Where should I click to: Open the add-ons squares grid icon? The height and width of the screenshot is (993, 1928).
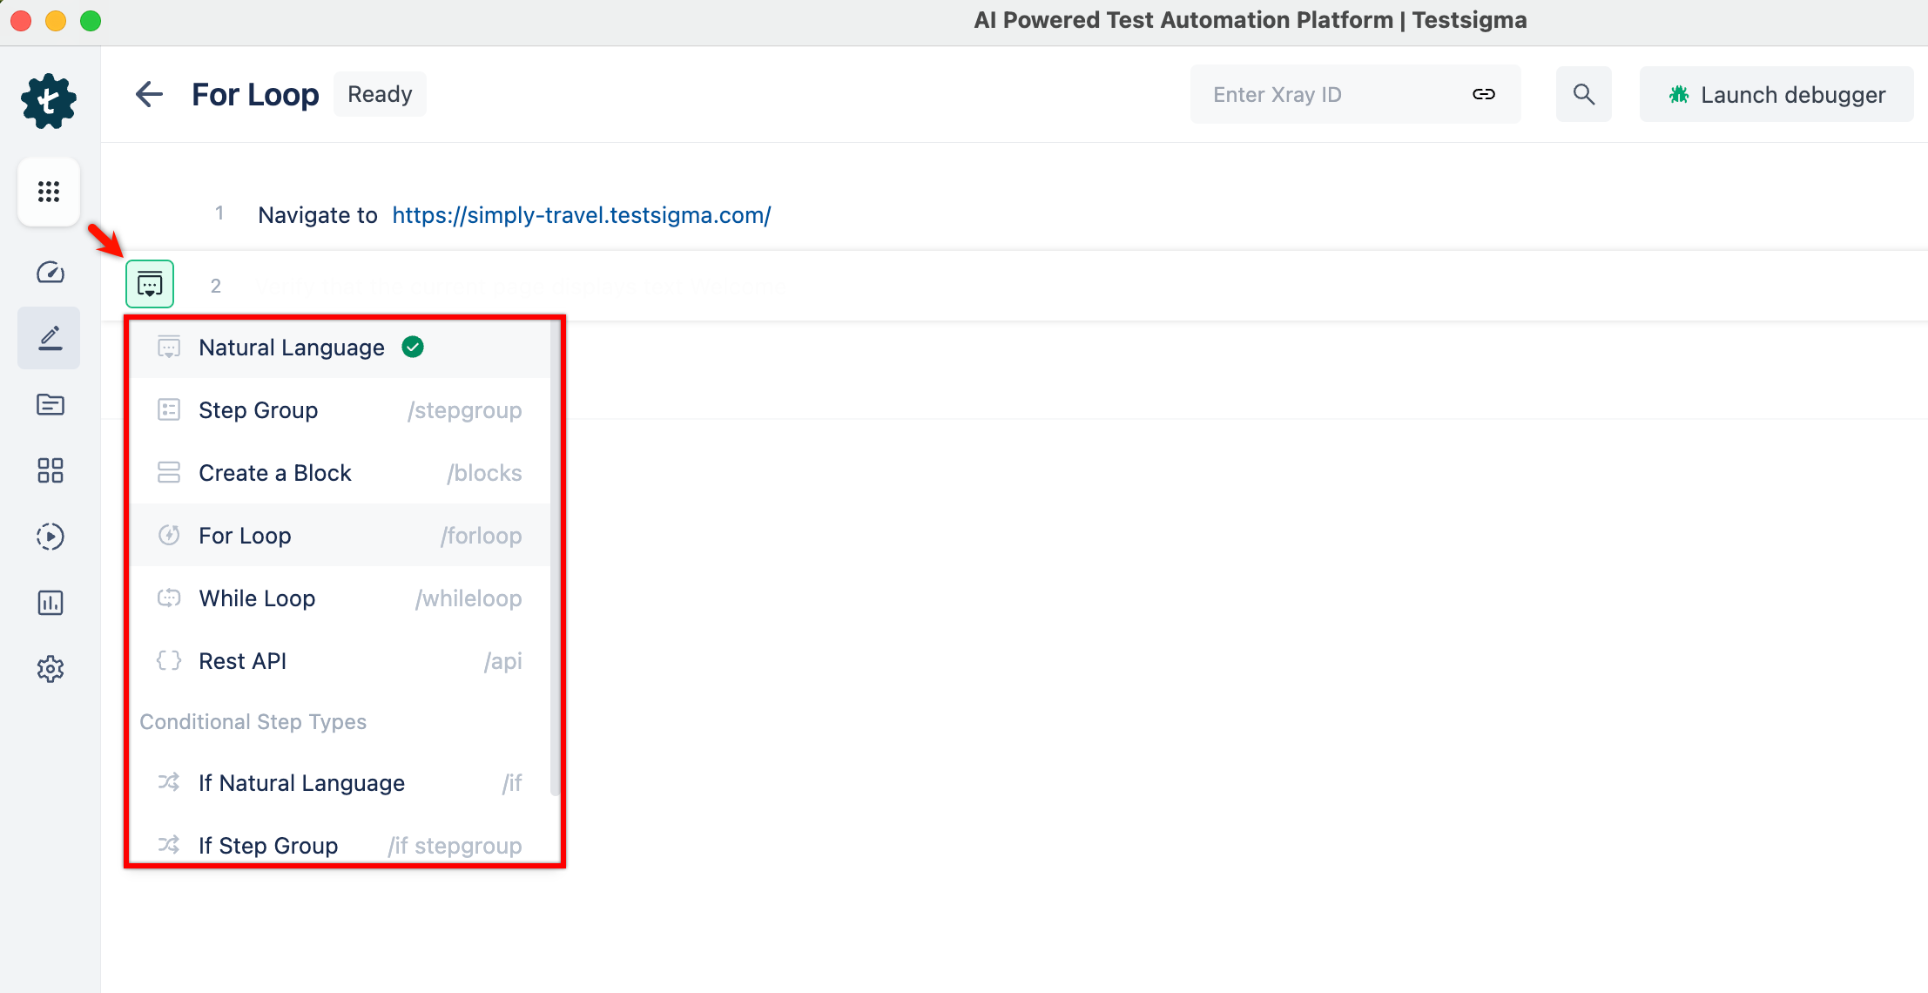click(50, 470)
